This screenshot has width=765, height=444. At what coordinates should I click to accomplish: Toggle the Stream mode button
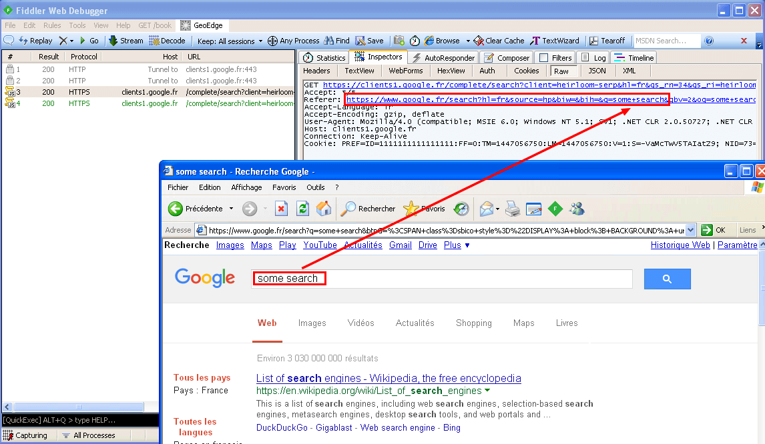[126, 41]
